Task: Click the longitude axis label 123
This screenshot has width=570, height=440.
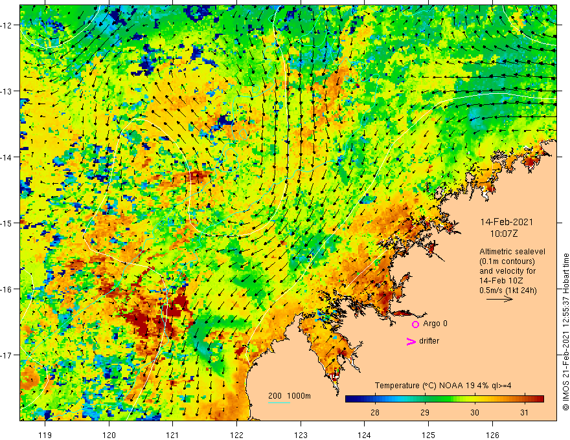Action: coord(301,435)
